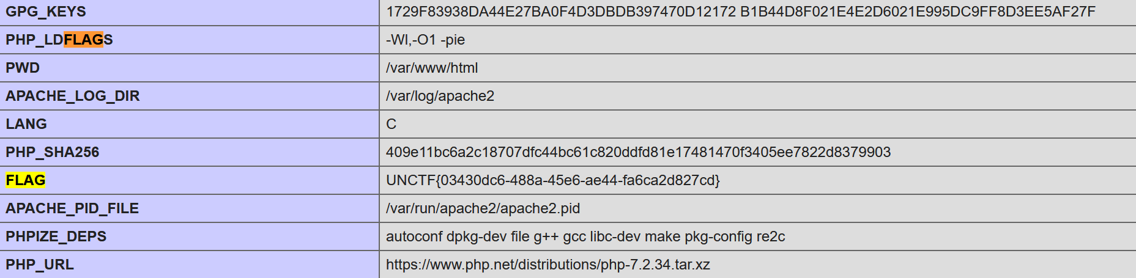Click the GPG_KEYS long hexadecimal value

pyautogui.click(x=740, y=12)
